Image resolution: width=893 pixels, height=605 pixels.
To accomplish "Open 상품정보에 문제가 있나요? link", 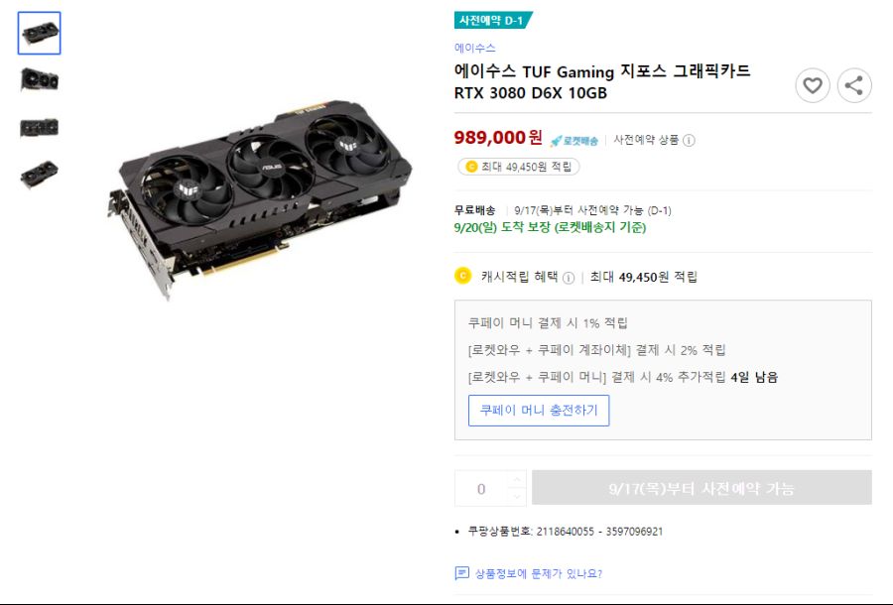I will pyautogui.click(x=538, y=573).
